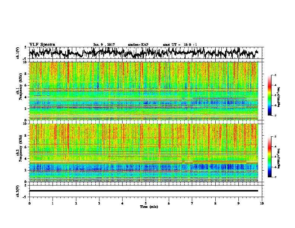Click time-axis tick label "5" at the bottom
This screenshot has width=295, height=228.
tap(146, 203)
